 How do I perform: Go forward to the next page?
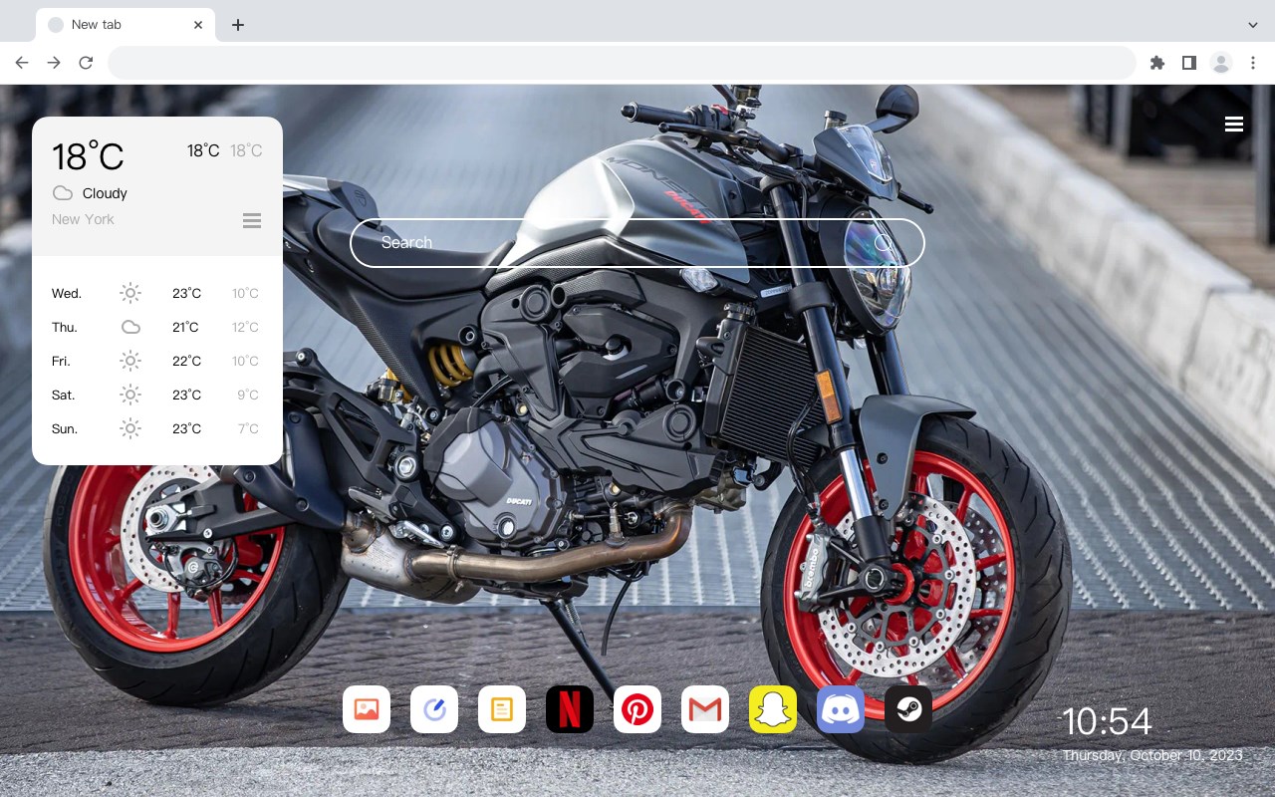click(x=54, y=63)
